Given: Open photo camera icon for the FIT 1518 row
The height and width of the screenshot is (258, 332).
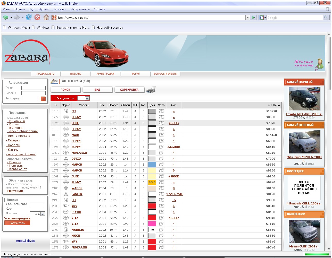Looking at the screenshot, I should pyautogui.click(x=161, y=111).
